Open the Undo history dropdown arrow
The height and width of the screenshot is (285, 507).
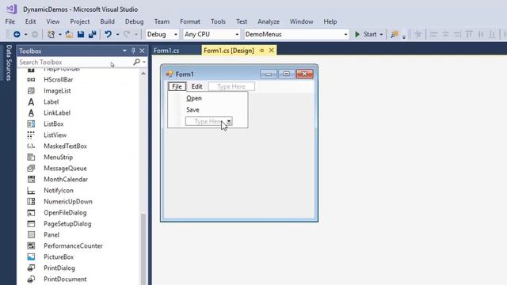pyautogui.click(x=117, y=35)
